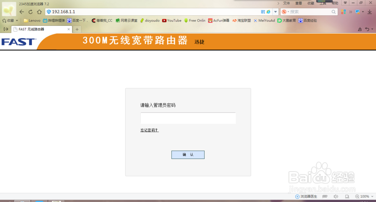Open the address bar history dropdown arrow

(x=276, y=12)
